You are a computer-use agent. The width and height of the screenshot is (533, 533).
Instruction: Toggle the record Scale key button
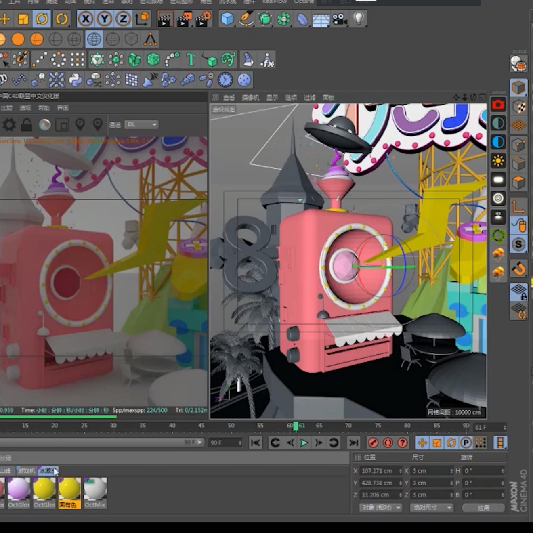tap(437, 443)
